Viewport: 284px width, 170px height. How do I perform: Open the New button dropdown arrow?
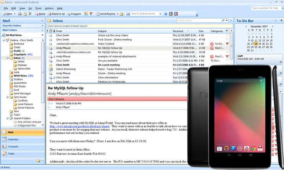15,14
